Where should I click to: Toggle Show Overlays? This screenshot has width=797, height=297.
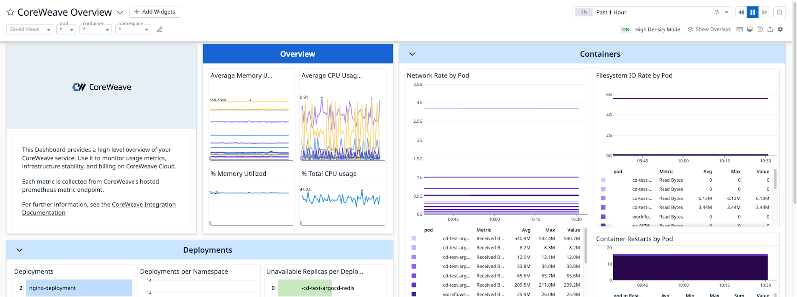(x=709, y=29)
